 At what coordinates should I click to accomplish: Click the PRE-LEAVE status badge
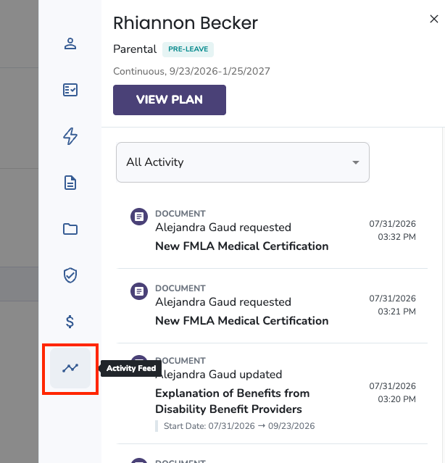pyautogui.click(x=188, y=49)
